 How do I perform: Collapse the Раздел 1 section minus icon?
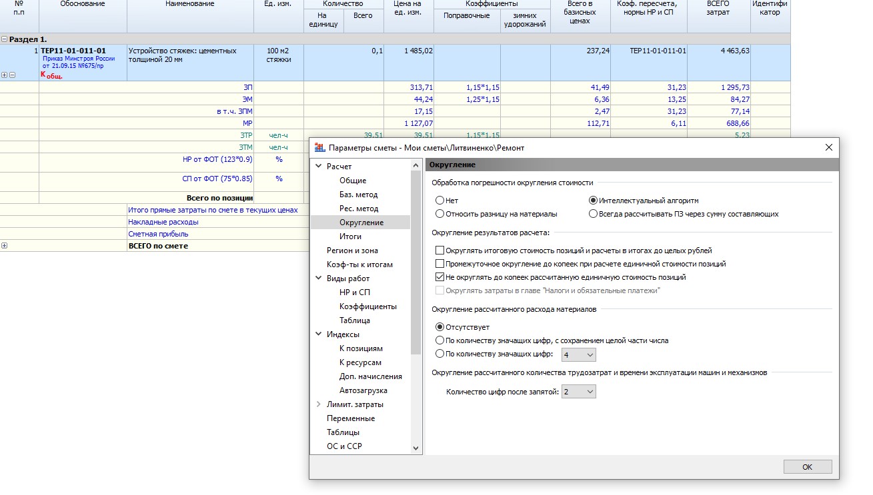[4, 39]
